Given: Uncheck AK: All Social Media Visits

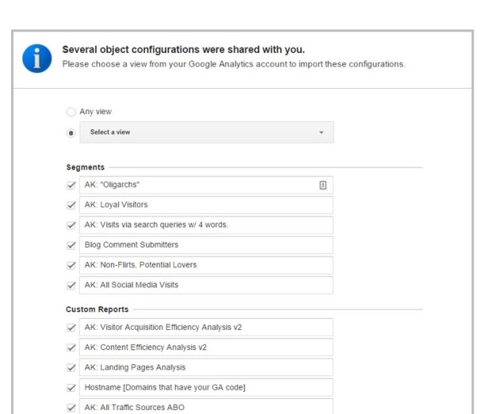Looking at the screenshot, I should pyautogui.click(x=71, y=285).
